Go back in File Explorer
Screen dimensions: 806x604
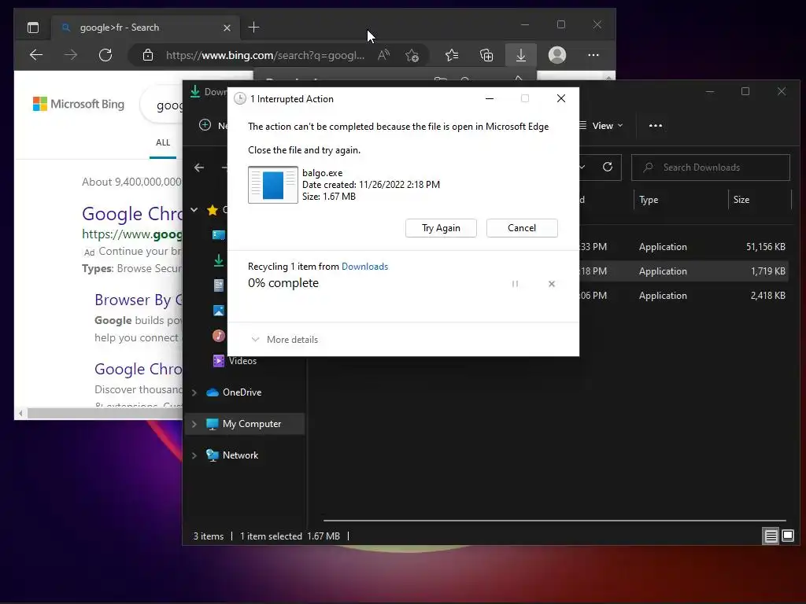coord(199,168)
